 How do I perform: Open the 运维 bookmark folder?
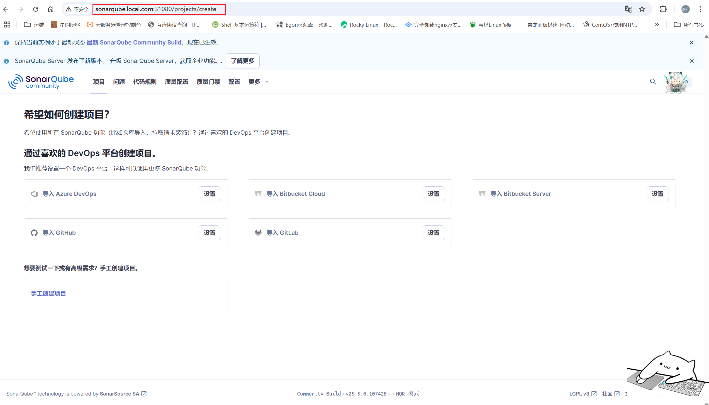click(x=34, y=25)
